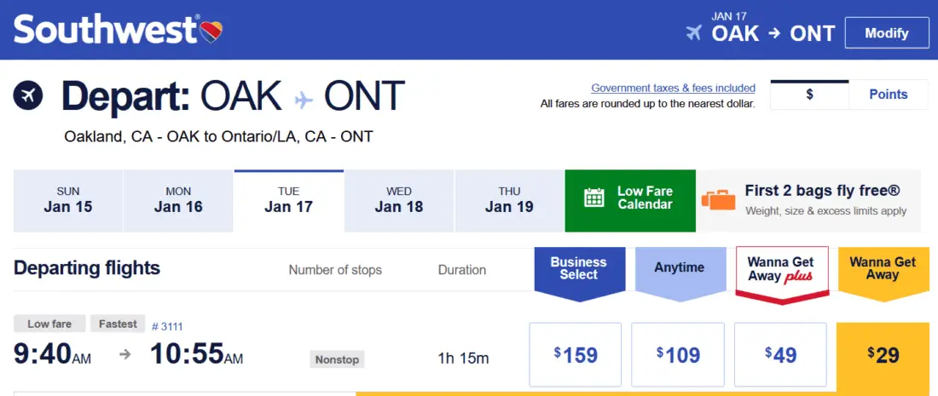Switch fare display to Points

[888, 95]
